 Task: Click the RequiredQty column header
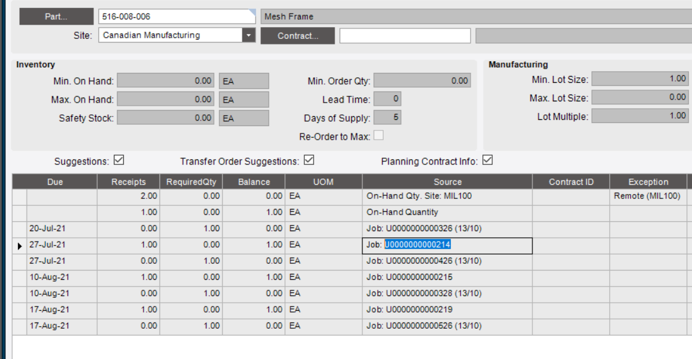(192, 182)
